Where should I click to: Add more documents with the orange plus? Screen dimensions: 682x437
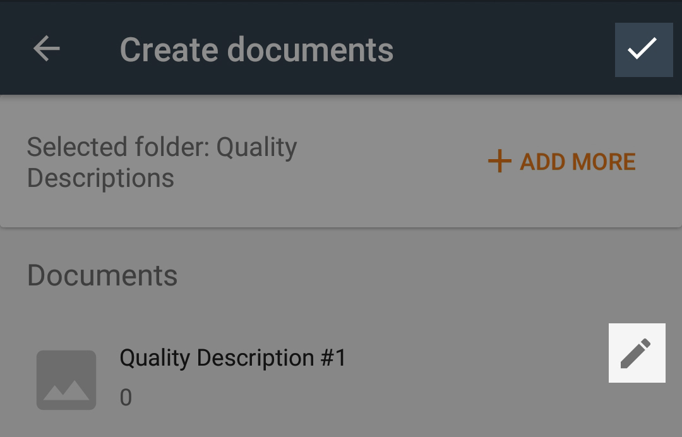(500, 161)
